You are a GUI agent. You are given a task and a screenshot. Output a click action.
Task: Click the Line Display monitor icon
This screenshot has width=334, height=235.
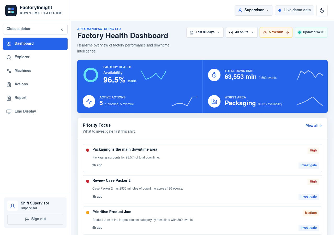click(x=9, y=111)
